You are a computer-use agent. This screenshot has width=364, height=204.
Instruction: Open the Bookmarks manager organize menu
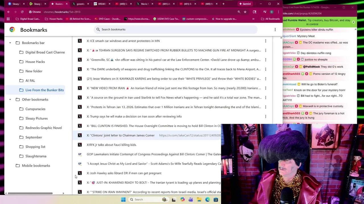(275, 29)
